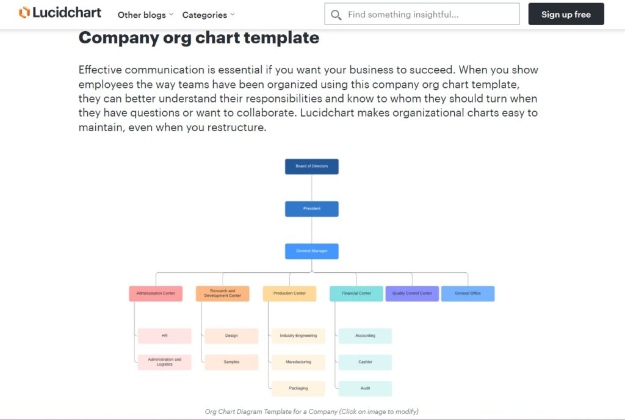The width and height of the screenshot is (625, 420).
Task: Click the red Administration Center box
Action: [156, 293]
